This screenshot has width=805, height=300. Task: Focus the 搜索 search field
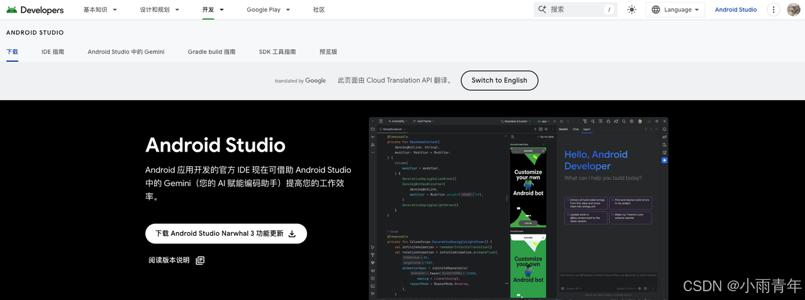pyautogui.click(x=575, y=9)
